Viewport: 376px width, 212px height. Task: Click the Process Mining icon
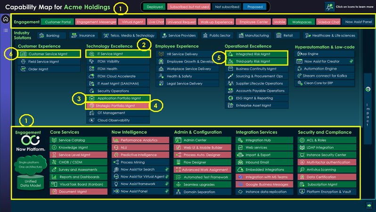[116, 162]
